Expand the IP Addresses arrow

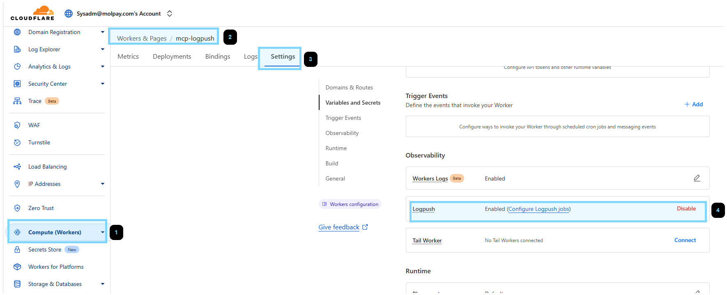point(103,184)
